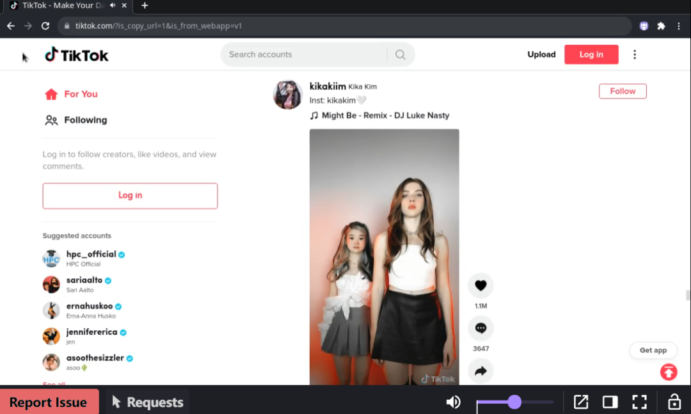691x414 pixels.
Task: Click the red back-to-top arrow button
Action: [669, 372]
